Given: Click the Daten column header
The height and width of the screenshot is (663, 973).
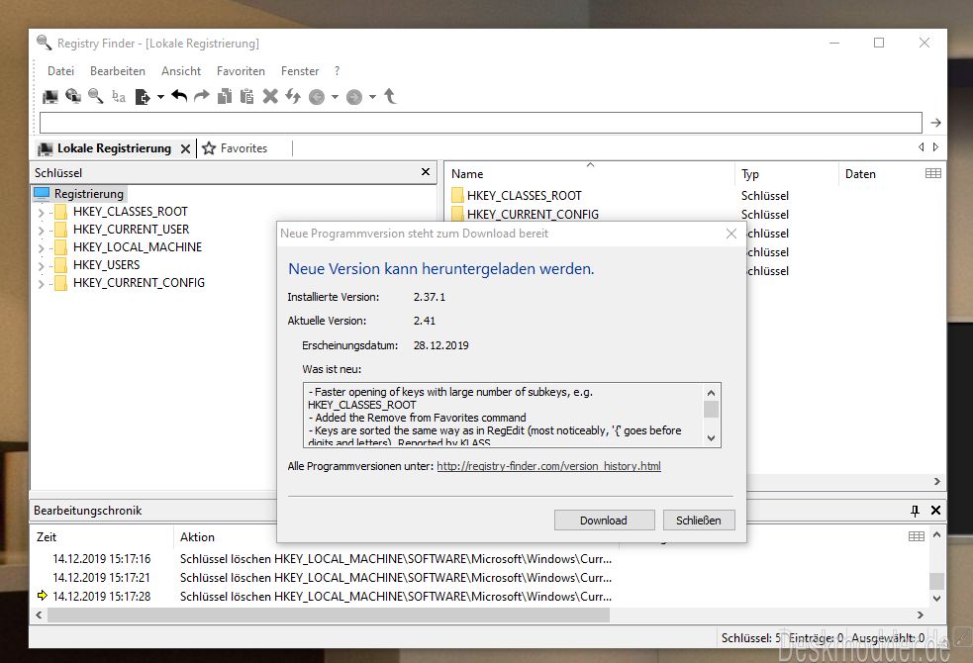Looking at the screenshot, I should 860,174.
